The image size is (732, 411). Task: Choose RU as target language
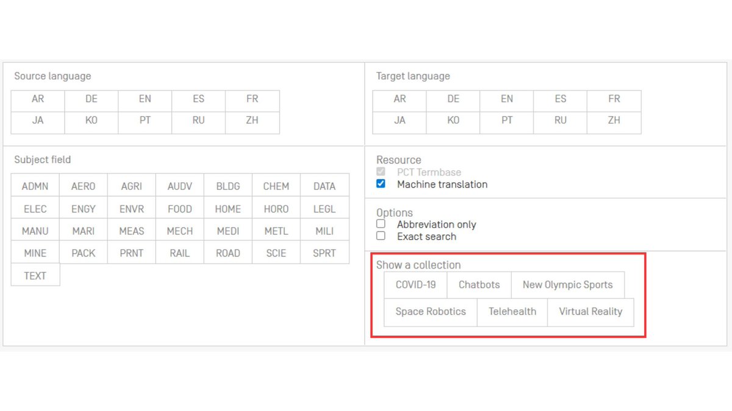tap(561, 123)
